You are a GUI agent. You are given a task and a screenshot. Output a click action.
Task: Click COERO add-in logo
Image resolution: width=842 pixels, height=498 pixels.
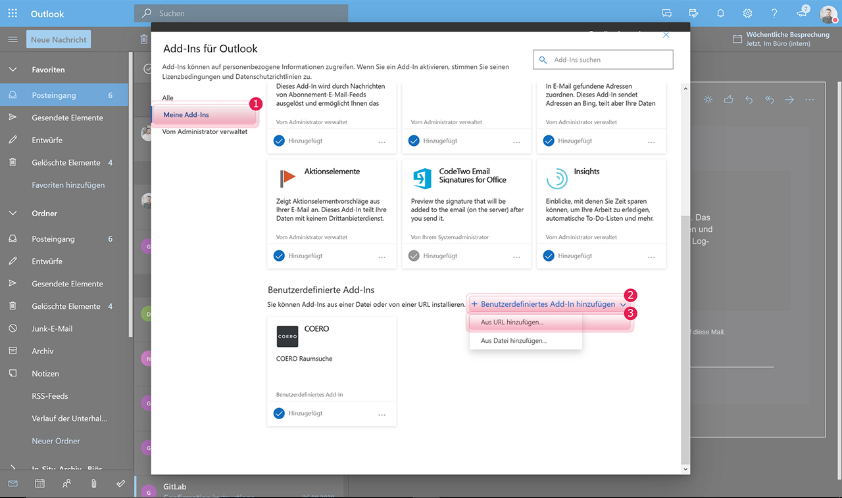pyautogui.click(x=287, y=336)
